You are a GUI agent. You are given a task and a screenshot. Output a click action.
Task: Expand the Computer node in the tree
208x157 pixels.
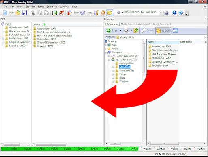tap(105, 52)
